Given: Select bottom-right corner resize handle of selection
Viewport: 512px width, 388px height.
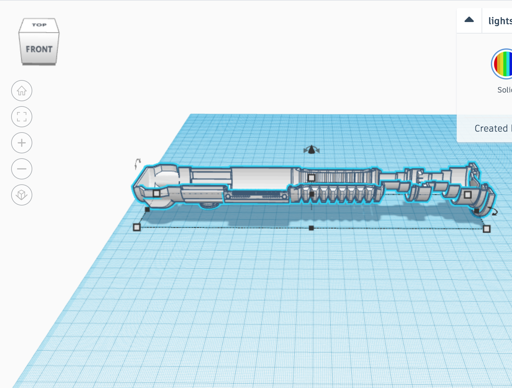Looking at the screenshot, I should pyautogui.click(x=487, y=229).
